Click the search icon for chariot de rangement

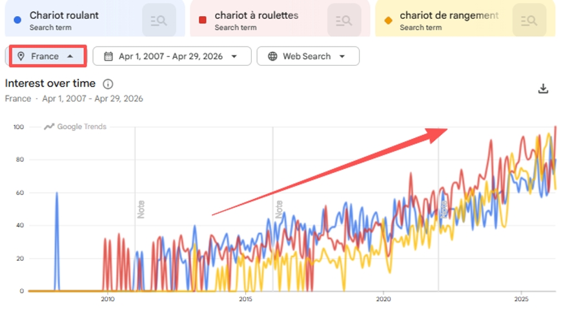[529, 21]
